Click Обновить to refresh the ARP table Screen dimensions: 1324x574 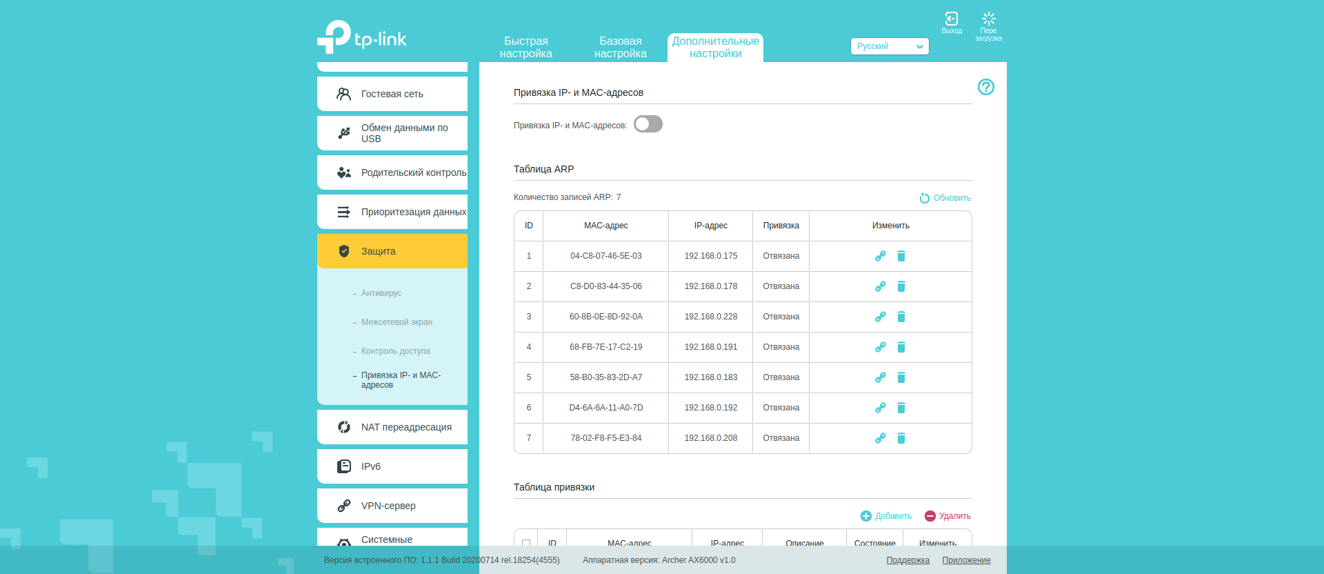tap(945, 198)
